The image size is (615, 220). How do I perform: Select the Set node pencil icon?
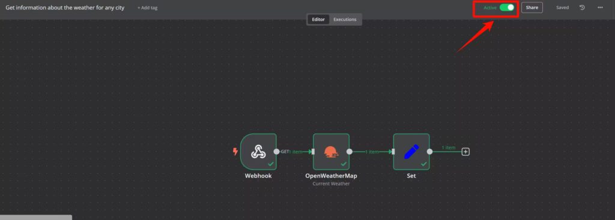411,151
